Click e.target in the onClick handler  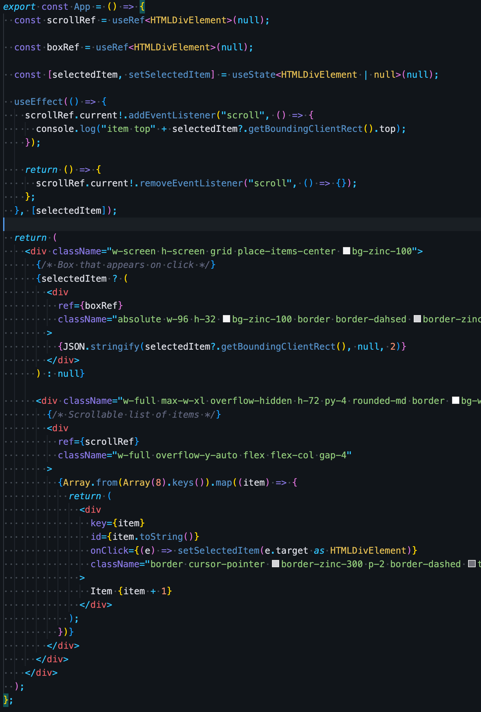(x=286, y=550)
